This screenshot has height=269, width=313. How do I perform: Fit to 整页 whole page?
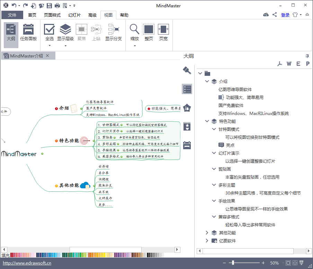point(149,33)
